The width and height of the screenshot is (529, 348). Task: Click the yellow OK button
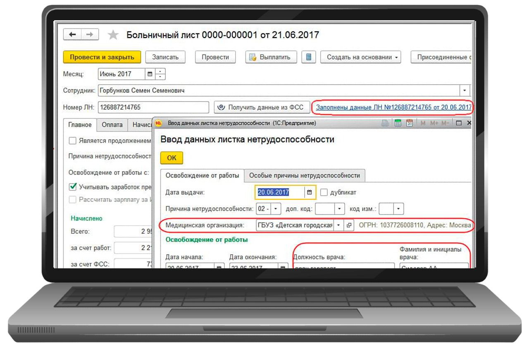(x=172, y=158)
